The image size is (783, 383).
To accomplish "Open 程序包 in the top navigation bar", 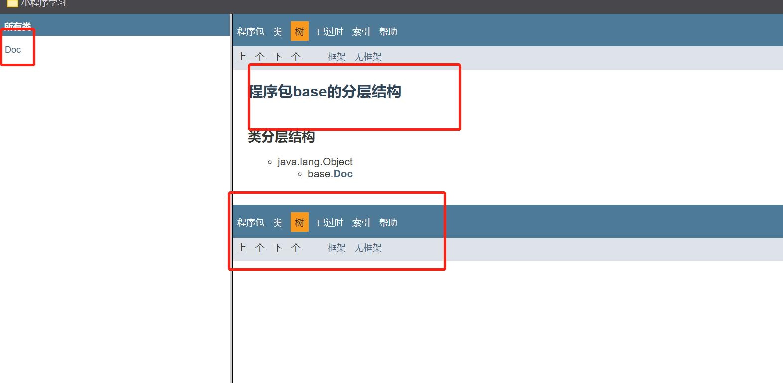I will [x=250, y=32].
